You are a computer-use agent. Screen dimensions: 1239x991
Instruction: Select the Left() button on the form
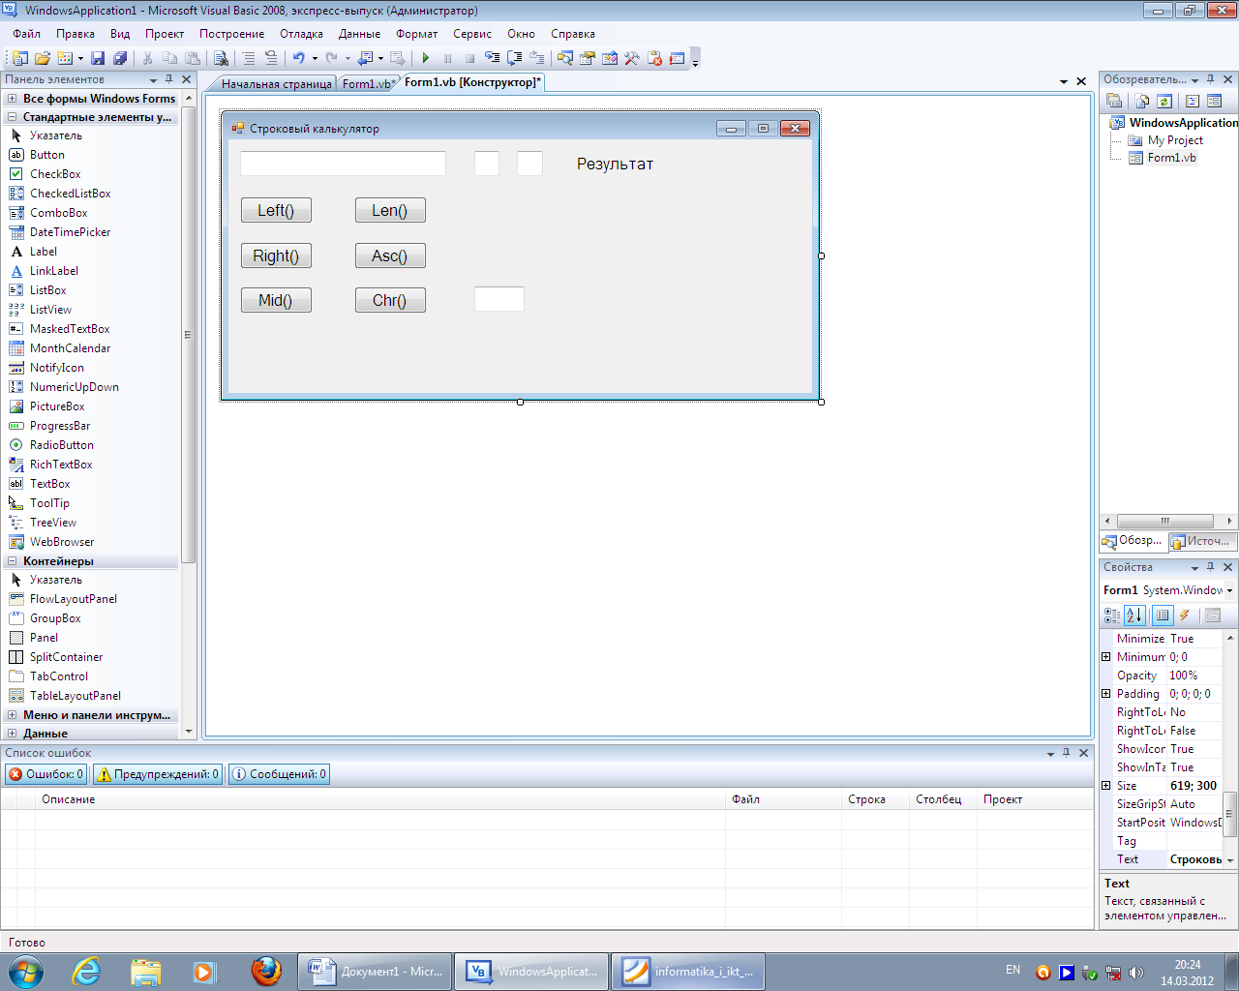(276, 210)
